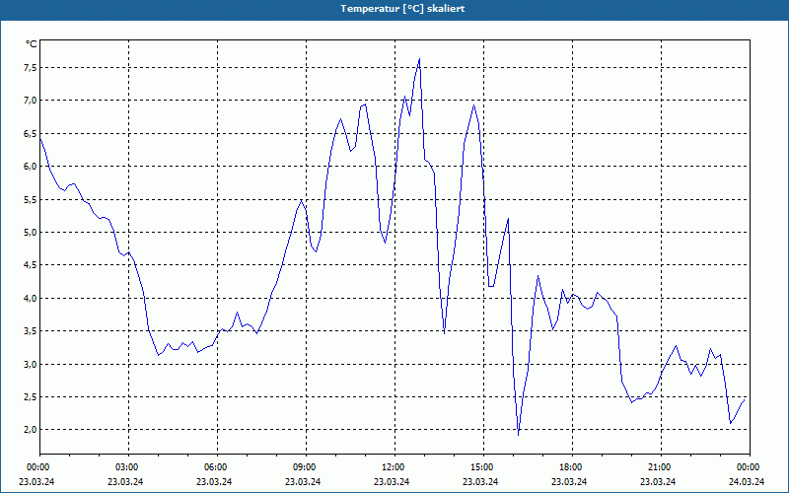
Task: Select the 3,5 y-axis value
Action: [x=30, y=330]
